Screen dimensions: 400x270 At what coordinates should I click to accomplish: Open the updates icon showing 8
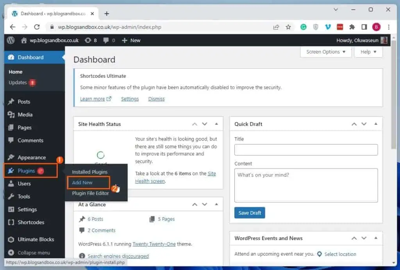(x=90, y=40)
